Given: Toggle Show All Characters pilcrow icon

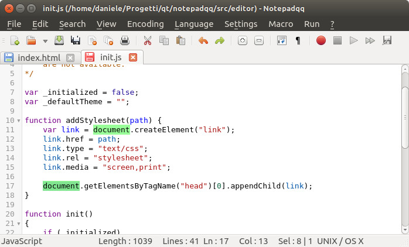Looking at the screenshot, I should click(x=298, y=40).
